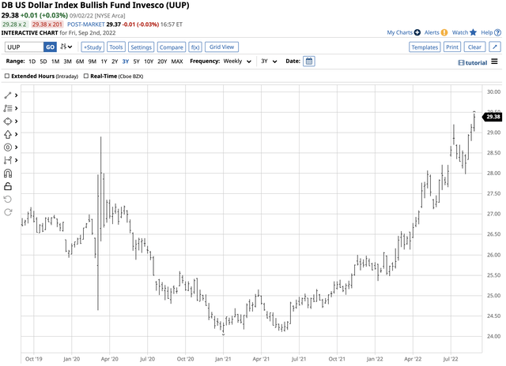Screen dimensions: 506x366
Task: Select the 3M range
Action: 67,62
